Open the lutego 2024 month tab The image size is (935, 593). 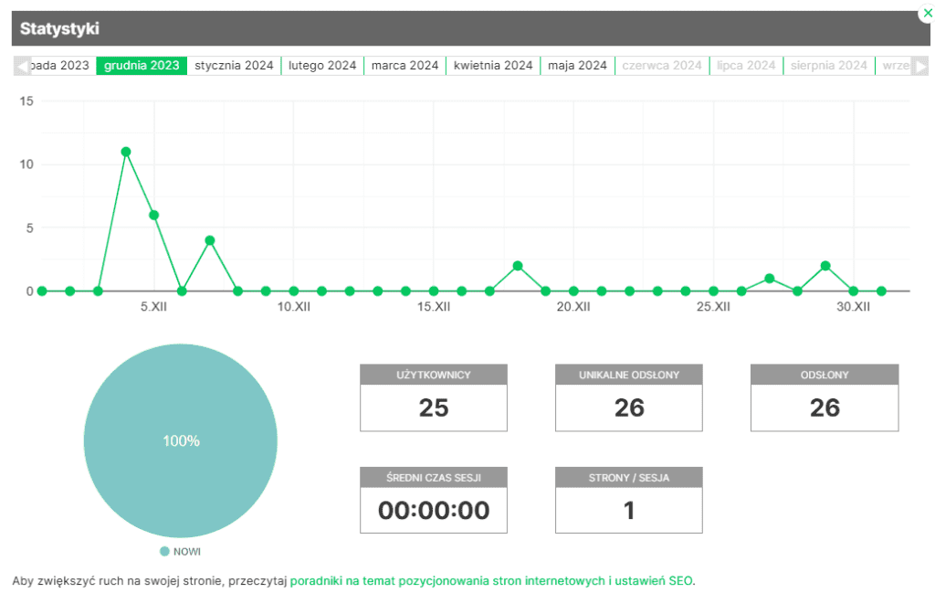[322, 66]
